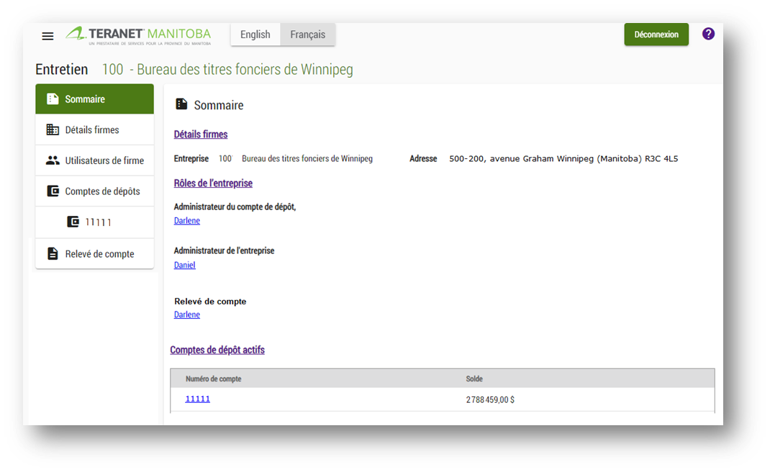Select the Français language option
Image resolution: width=770 pixels, height=472 pixels.
click(307, 35)
